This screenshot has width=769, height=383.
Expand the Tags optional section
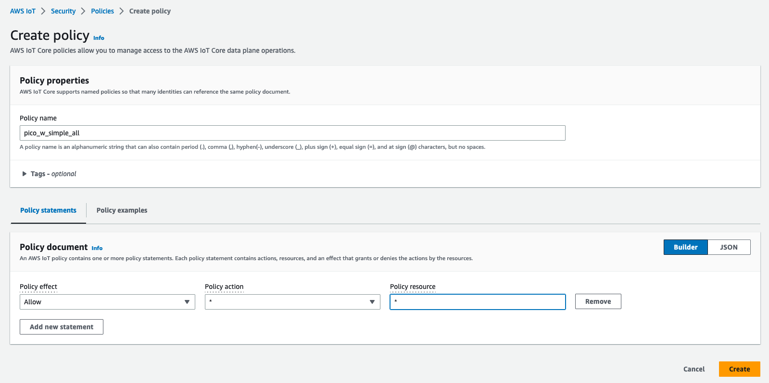point(49,174)
